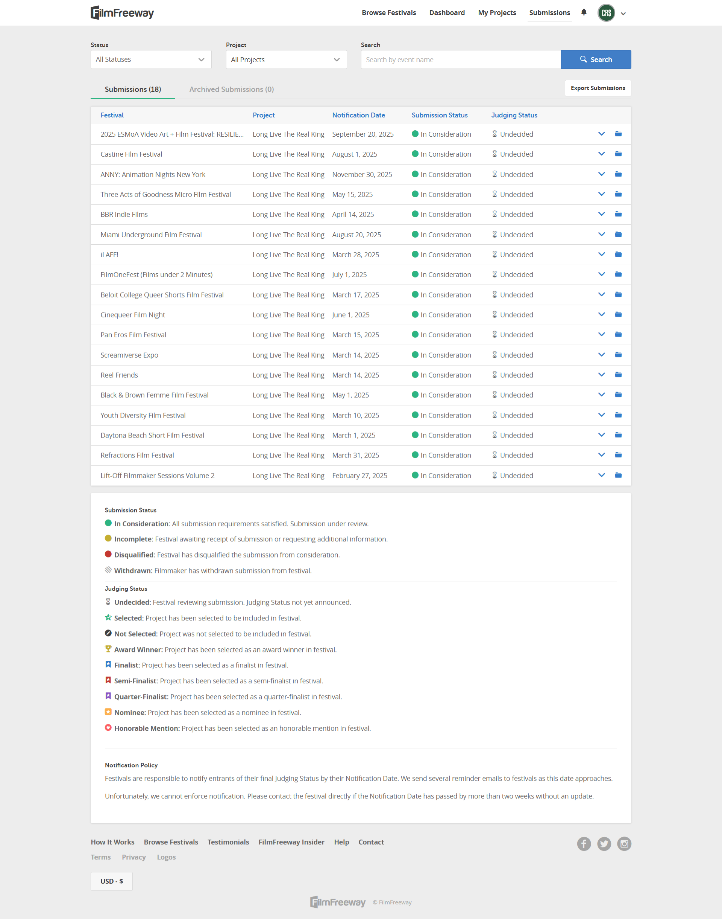
Task: Click the blue Search button
Action: point(596,59)
